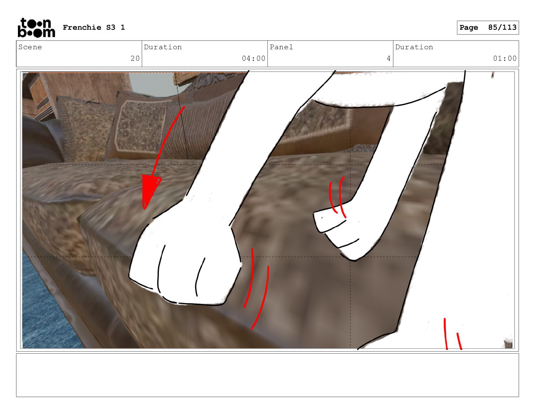The width and height of the screenshot is (535, 413).
Task: Click panel duration value '01:00'
Action: click(x=505, y=58)
